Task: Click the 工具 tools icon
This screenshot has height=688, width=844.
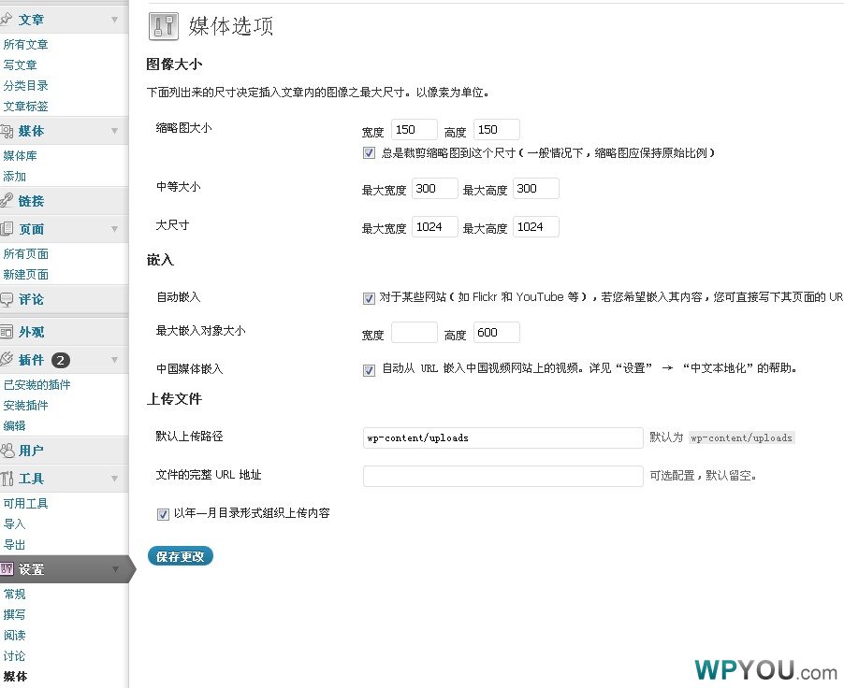Action: pos(7,479)
